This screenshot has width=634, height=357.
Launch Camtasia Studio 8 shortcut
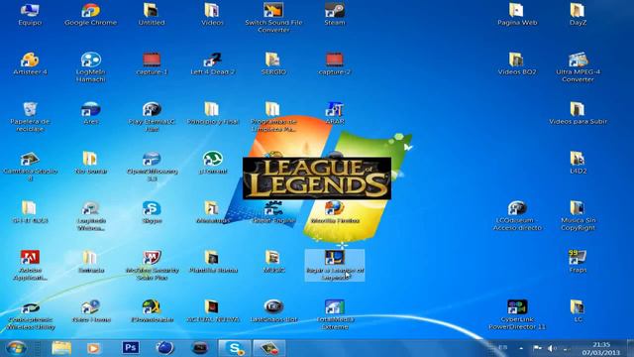pyautogui.click(x=30, y=167)
